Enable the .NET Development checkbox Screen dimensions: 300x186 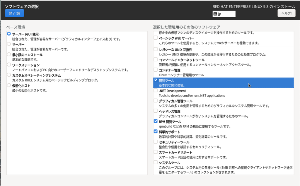156,90
